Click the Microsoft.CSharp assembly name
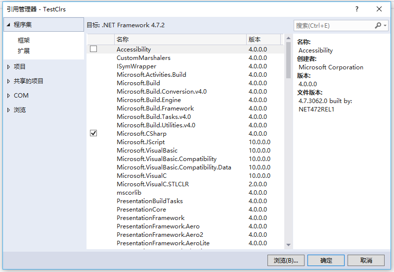This screenshot has width=394, height=272. (141, 134)
